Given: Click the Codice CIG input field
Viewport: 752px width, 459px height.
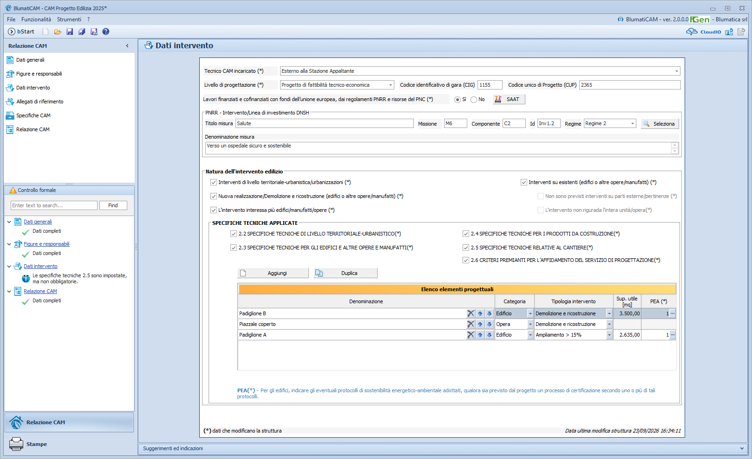Looking at the screenshot, I should pos(490,85).
